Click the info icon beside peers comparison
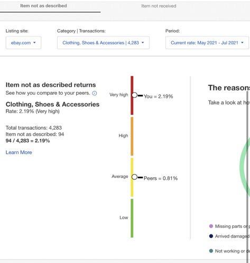250x263 pixels. pyautogui.click(x=95, y=93)
